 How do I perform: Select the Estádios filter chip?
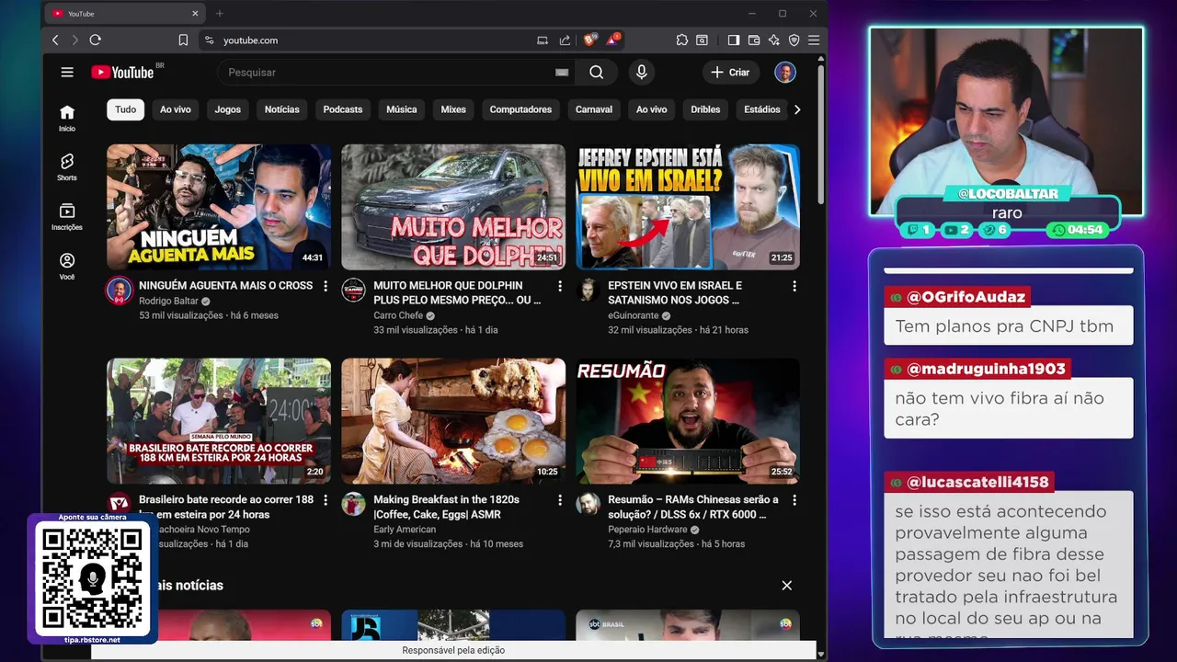tap(761, 109)
